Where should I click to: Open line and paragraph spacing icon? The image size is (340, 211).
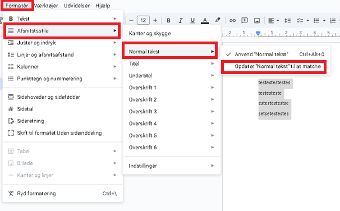point(287,21)
